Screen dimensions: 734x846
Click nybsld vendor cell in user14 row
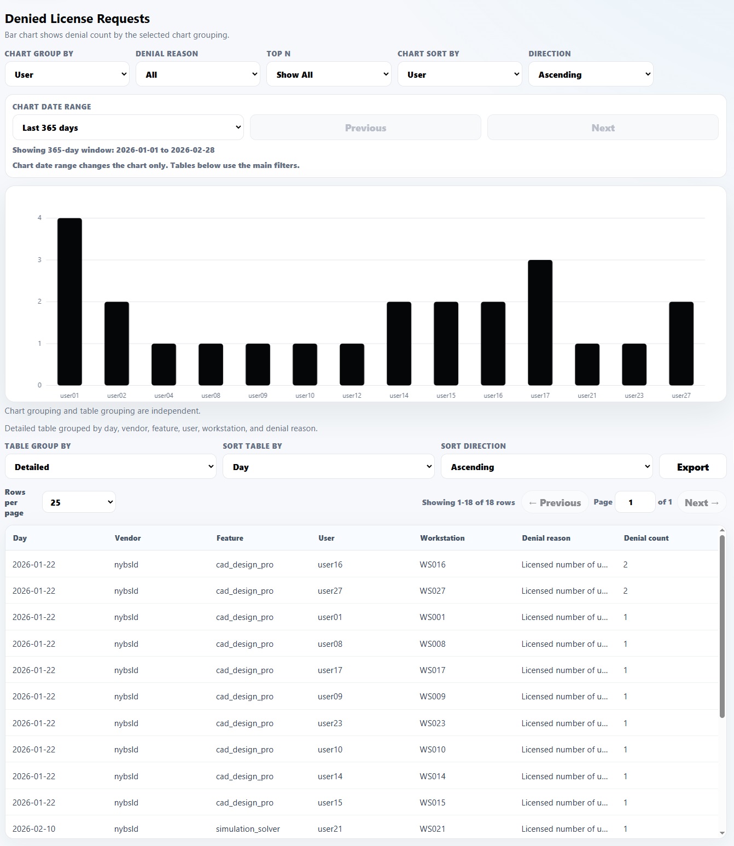pyautogui.click(x=126, y=776)
